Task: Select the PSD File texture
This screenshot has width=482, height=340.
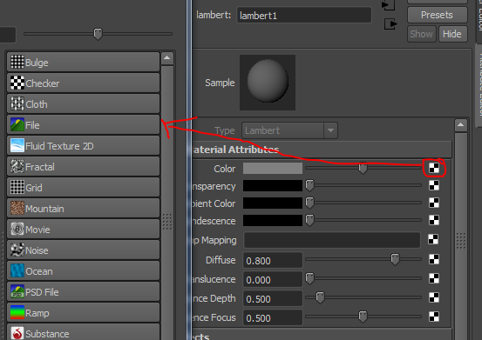Action: click(x=84, y=292)
